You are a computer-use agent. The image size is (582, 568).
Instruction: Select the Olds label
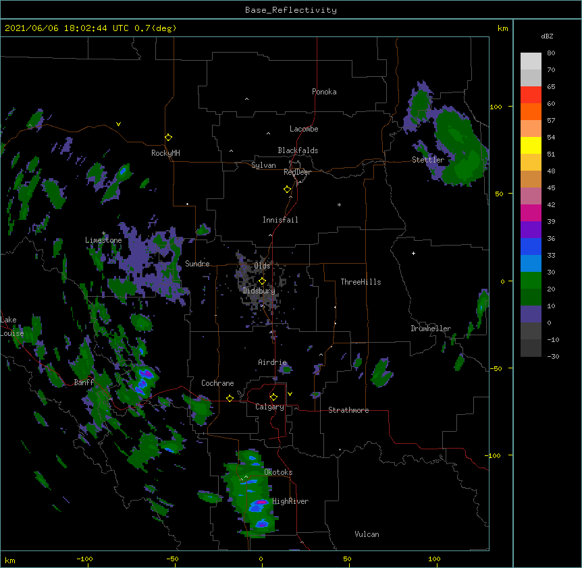(262, 266)
